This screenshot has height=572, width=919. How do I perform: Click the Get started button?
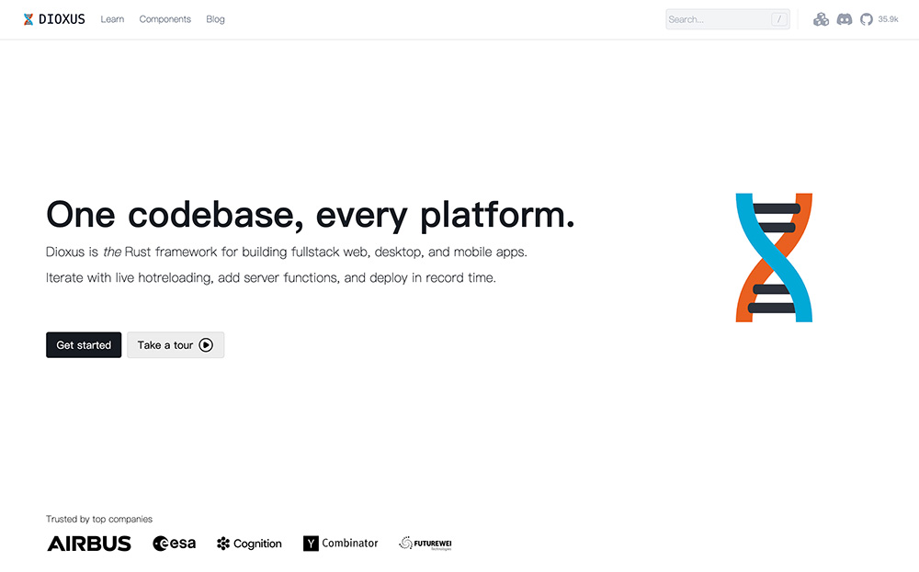click(x=84, y=345)
